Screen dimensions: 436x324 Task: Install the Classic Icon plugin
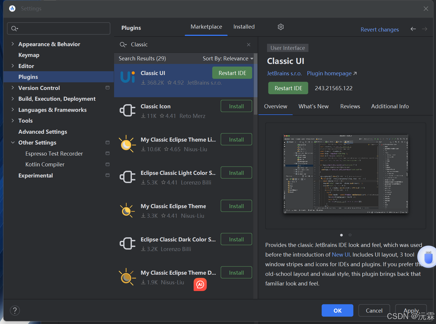[236, 106]
